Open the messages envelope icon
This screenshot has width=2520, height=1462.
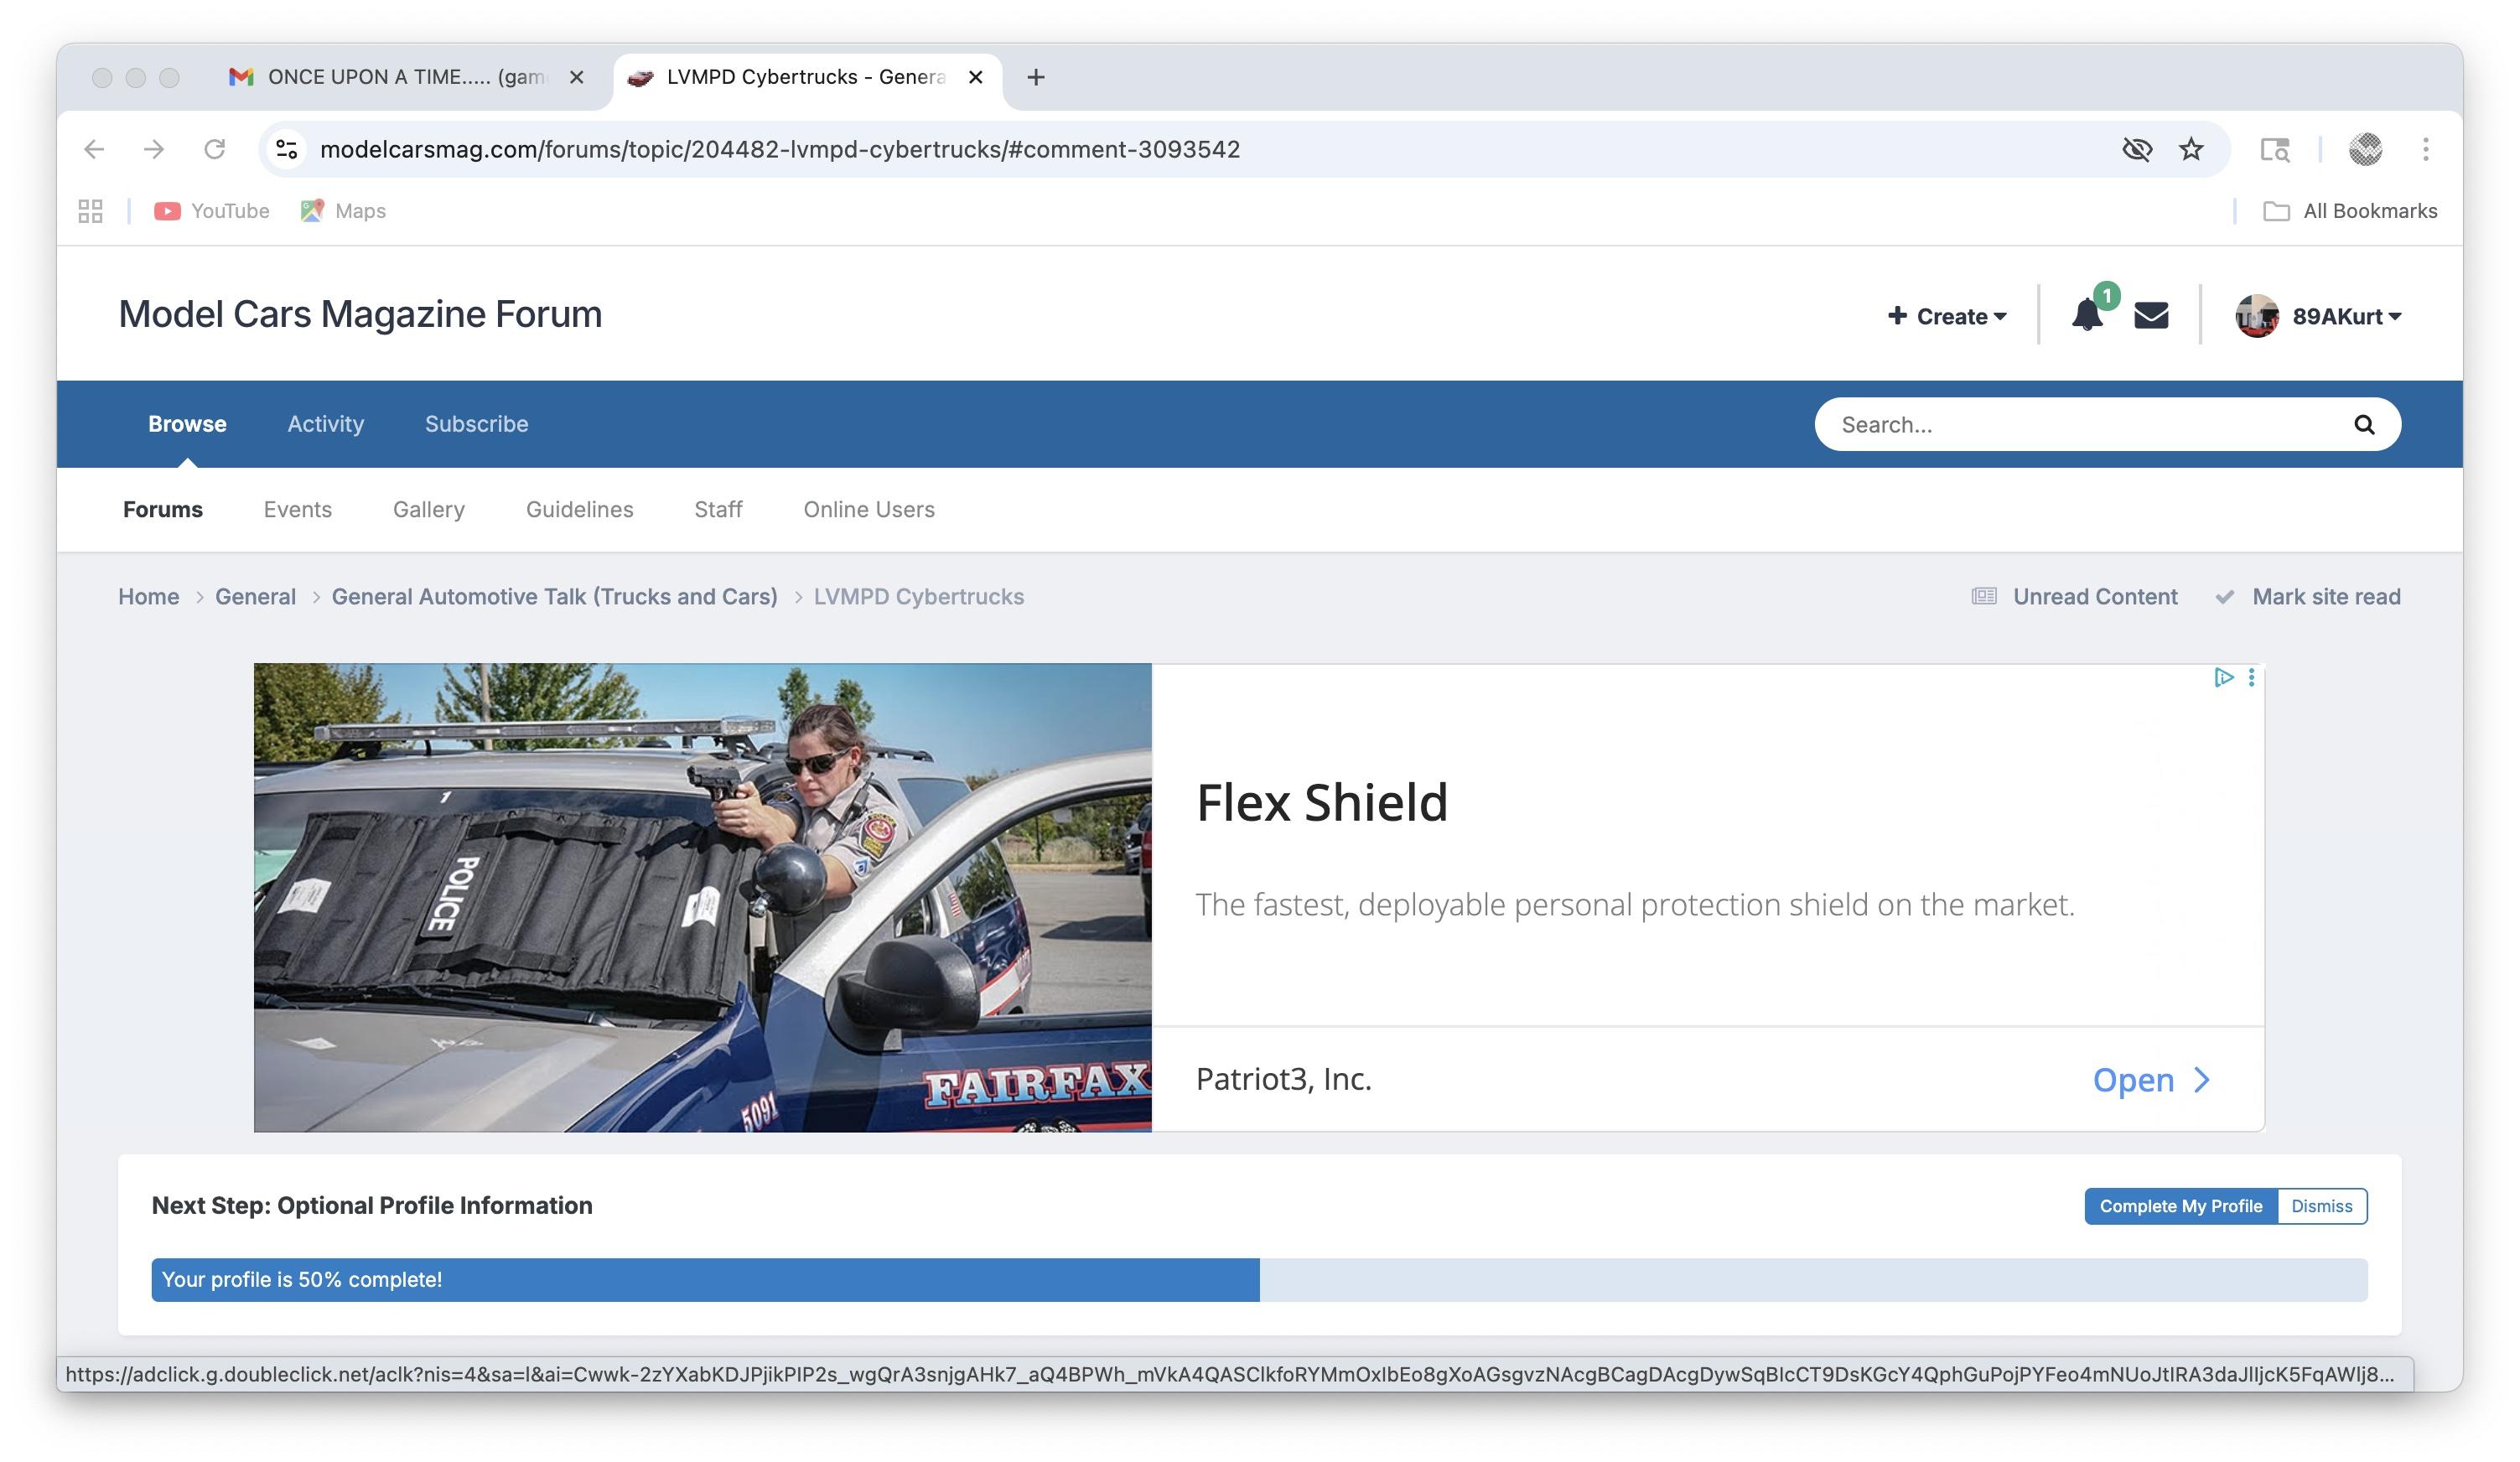click(x=2151, y=316)
